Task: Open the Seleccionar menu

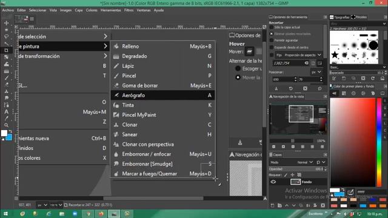Action: (x=38, y=10)
